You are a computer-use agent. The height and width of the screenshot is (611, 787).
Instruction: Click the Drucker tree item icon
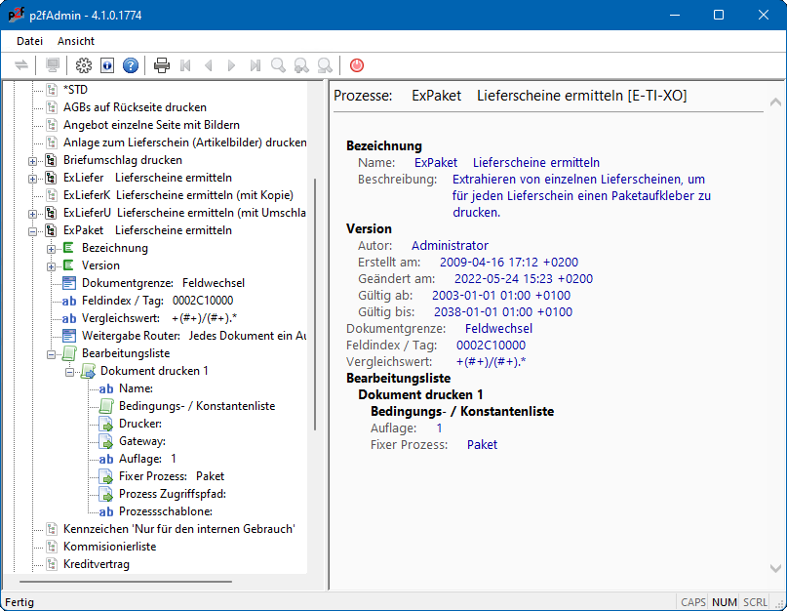[x=106, y=424]
